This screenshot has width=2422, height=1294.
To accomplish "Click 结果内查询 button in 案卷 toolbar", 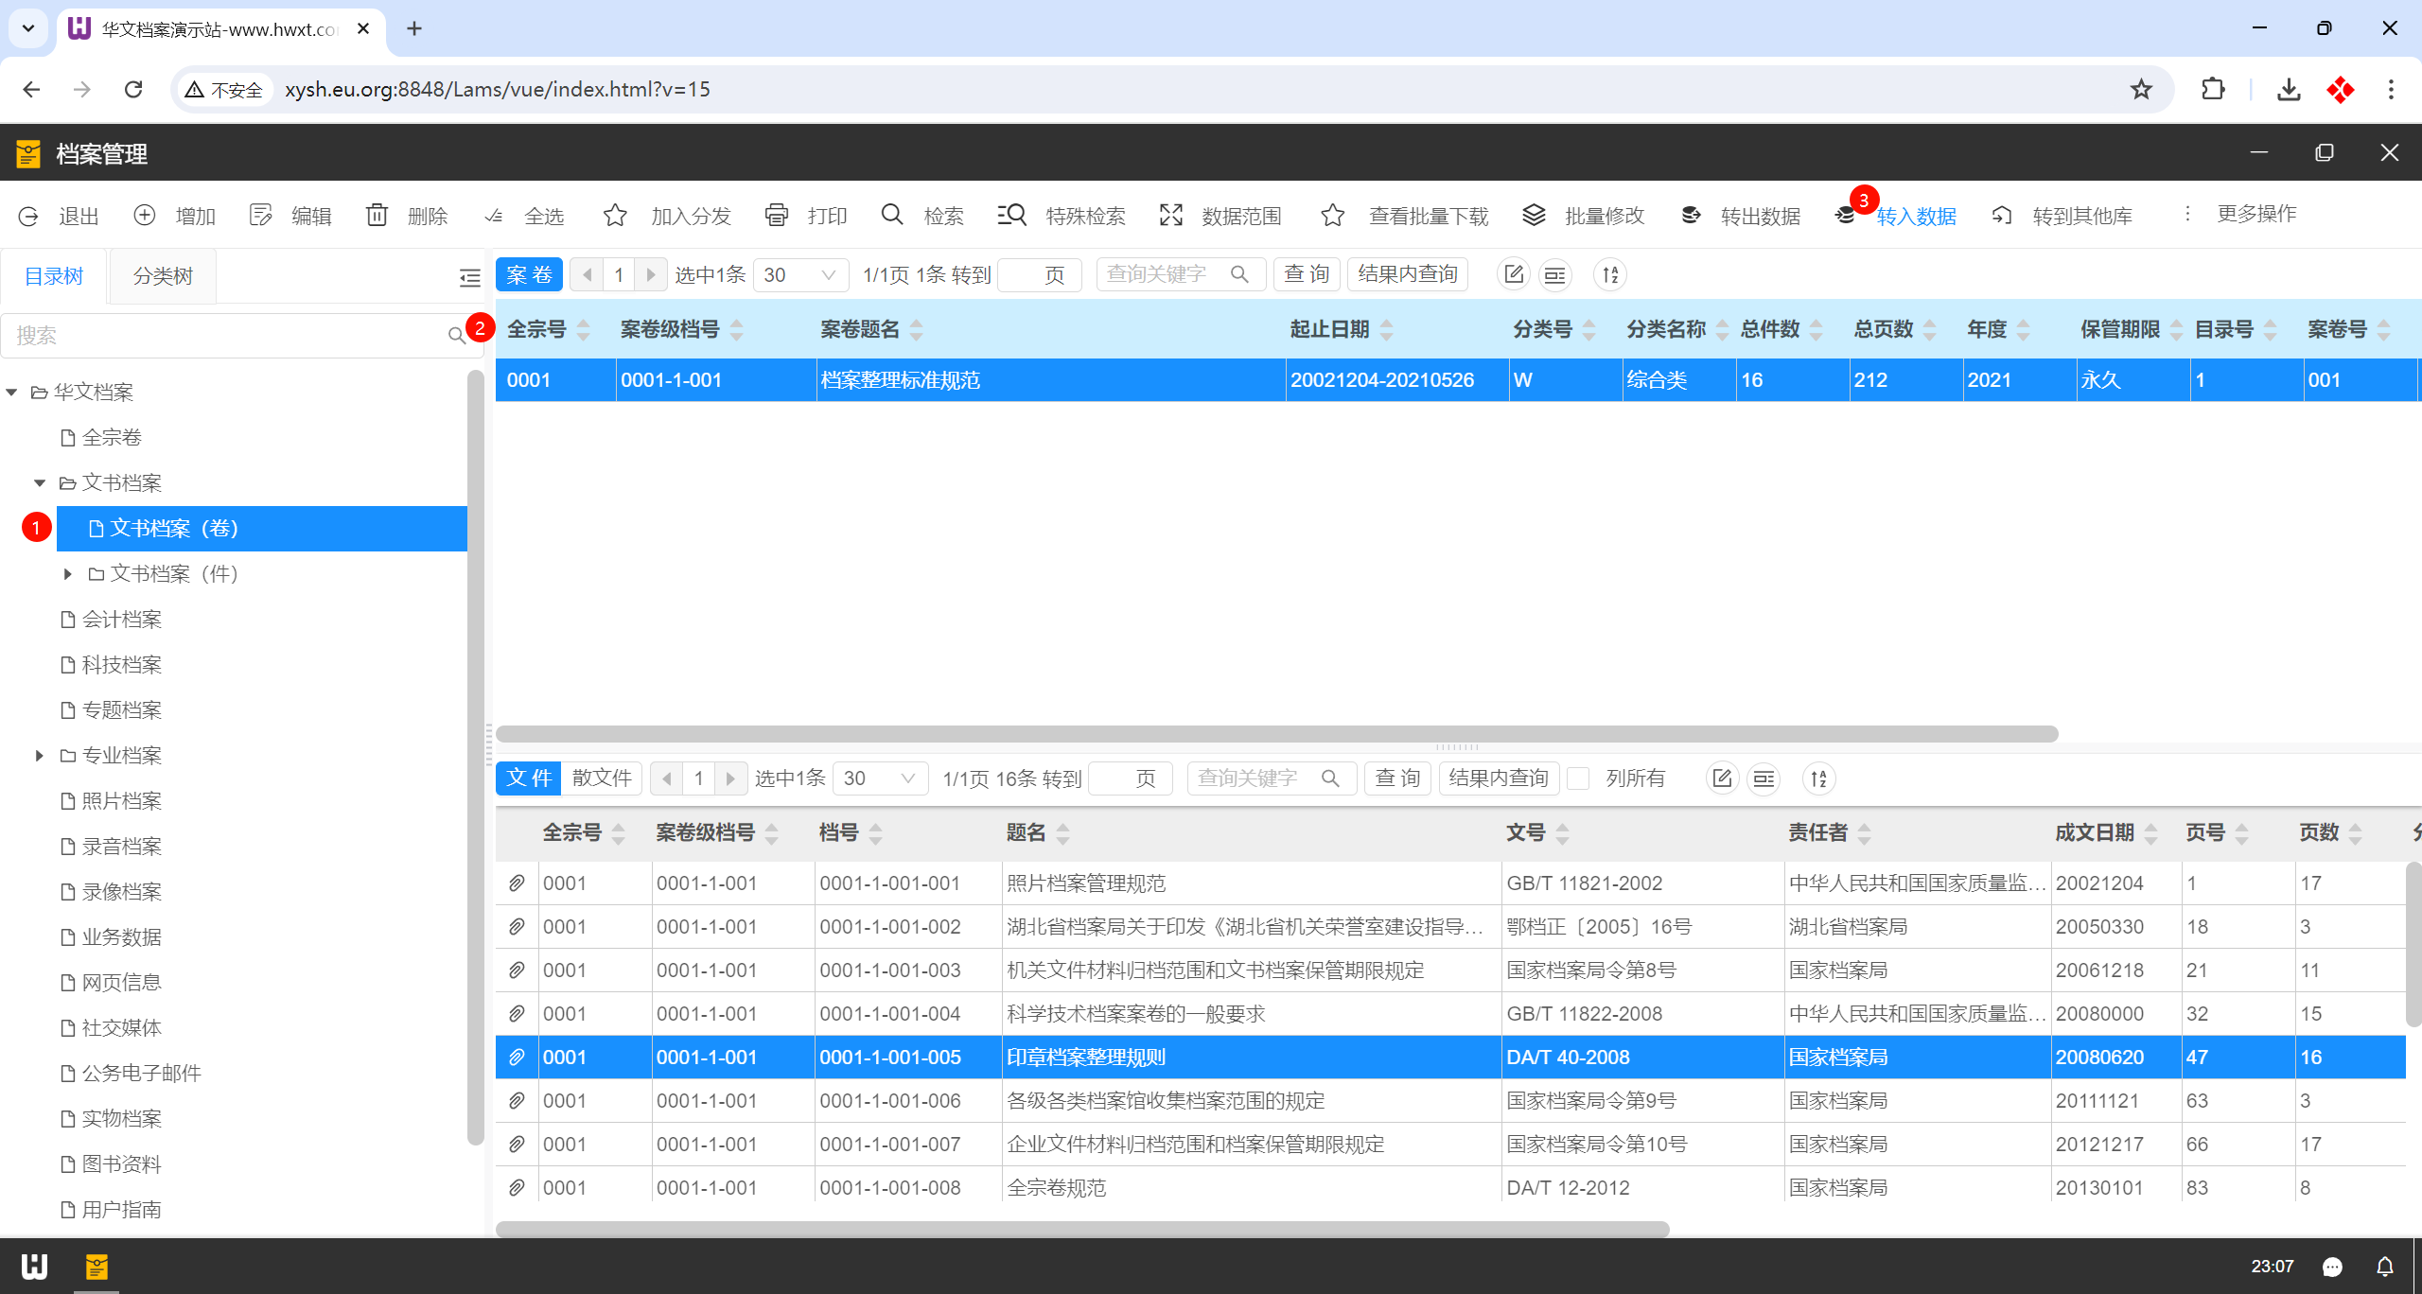I will tap(1407, 274).
